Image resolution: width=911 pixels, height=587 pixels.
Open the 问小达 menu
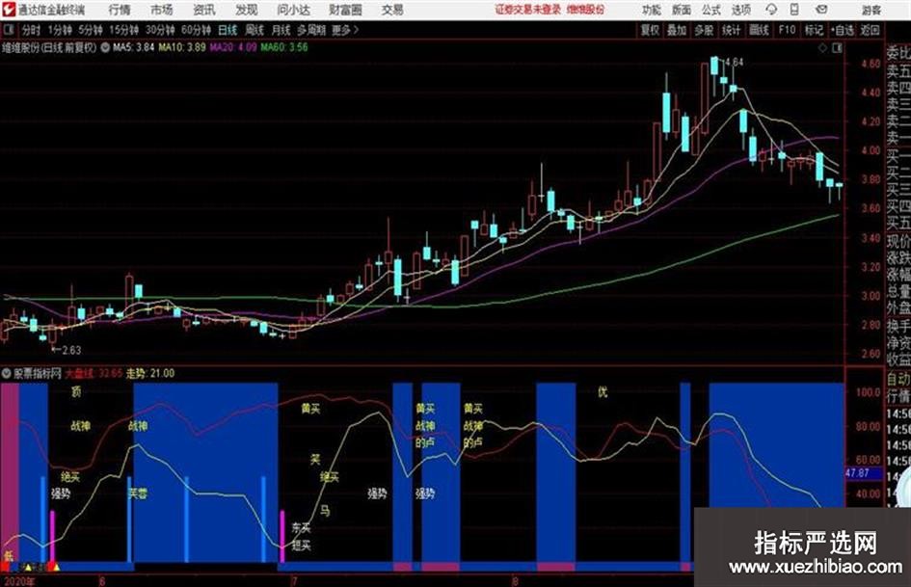[x=293, y=10]
